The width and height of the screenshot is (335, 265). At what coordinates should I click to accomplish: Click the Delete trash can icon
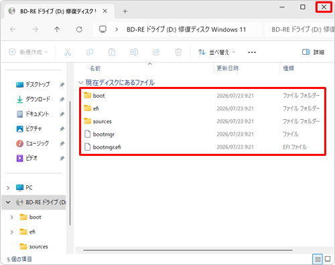[178, 52]
